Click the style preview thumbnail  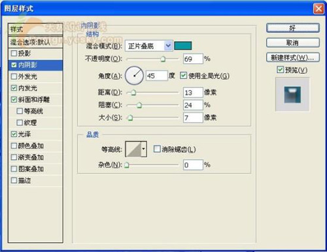coord(292,95)
